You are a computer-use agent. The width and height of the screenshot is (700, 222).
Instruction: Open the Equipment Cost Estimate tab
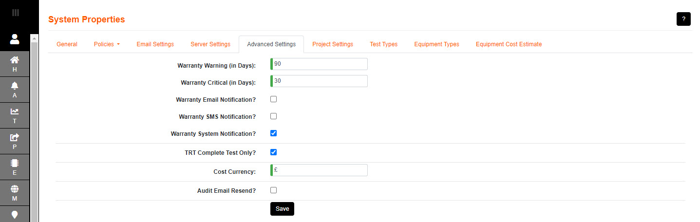coord(509,44)
